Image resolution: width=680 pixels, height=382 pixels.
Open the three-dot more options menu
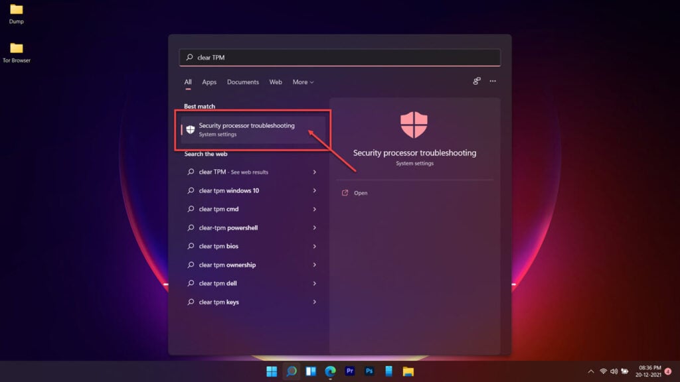point(493,81)
